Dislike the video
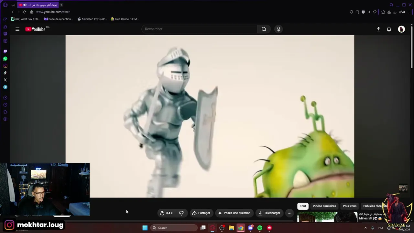This screenshot has width=414, height=233. [x=181, y=213]
